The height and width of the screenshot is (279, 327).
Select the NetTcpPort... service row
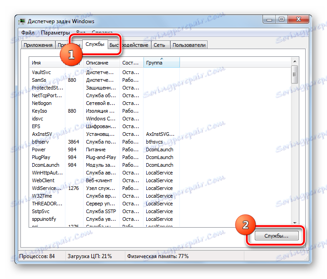click(104, 95)
